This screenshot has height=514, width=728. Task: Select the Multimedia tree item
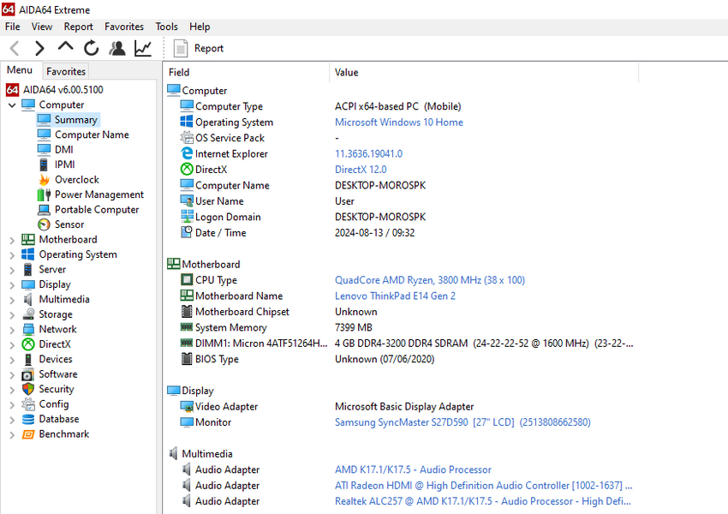coord(64,300)
